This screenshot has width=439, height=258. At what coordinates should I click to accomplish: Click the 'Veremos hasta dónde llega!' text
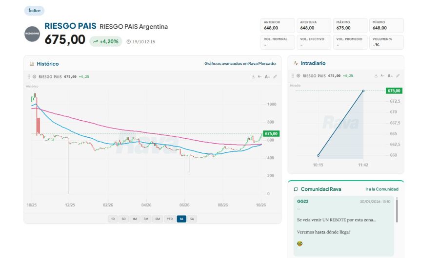323,232
